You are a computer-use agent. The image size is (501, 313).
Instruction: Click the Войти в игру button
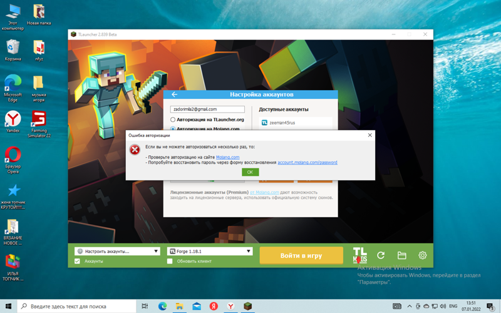tap(301, 255)
